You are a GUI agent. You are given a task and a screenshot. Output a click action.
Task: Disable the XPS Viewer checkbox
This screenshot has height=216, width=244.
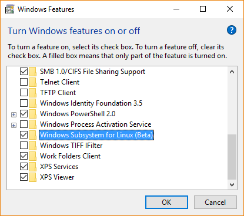click(x=24, y=177)
